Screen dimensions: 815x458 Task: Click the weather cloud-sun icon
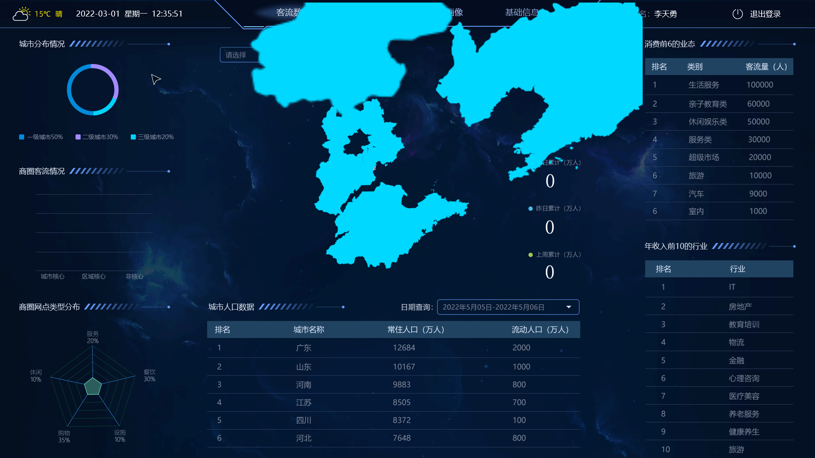[21, 14]
